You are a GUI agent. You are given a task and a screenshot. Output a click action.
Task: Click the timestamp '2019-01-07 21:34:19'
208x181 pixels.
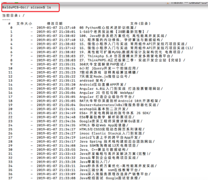[x=56, y=137]
